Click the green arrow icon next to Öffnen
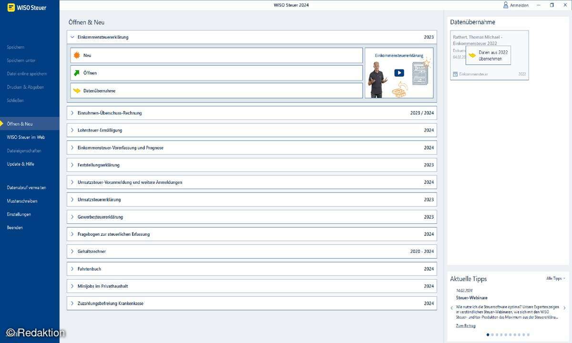 [x=77, y=73]
